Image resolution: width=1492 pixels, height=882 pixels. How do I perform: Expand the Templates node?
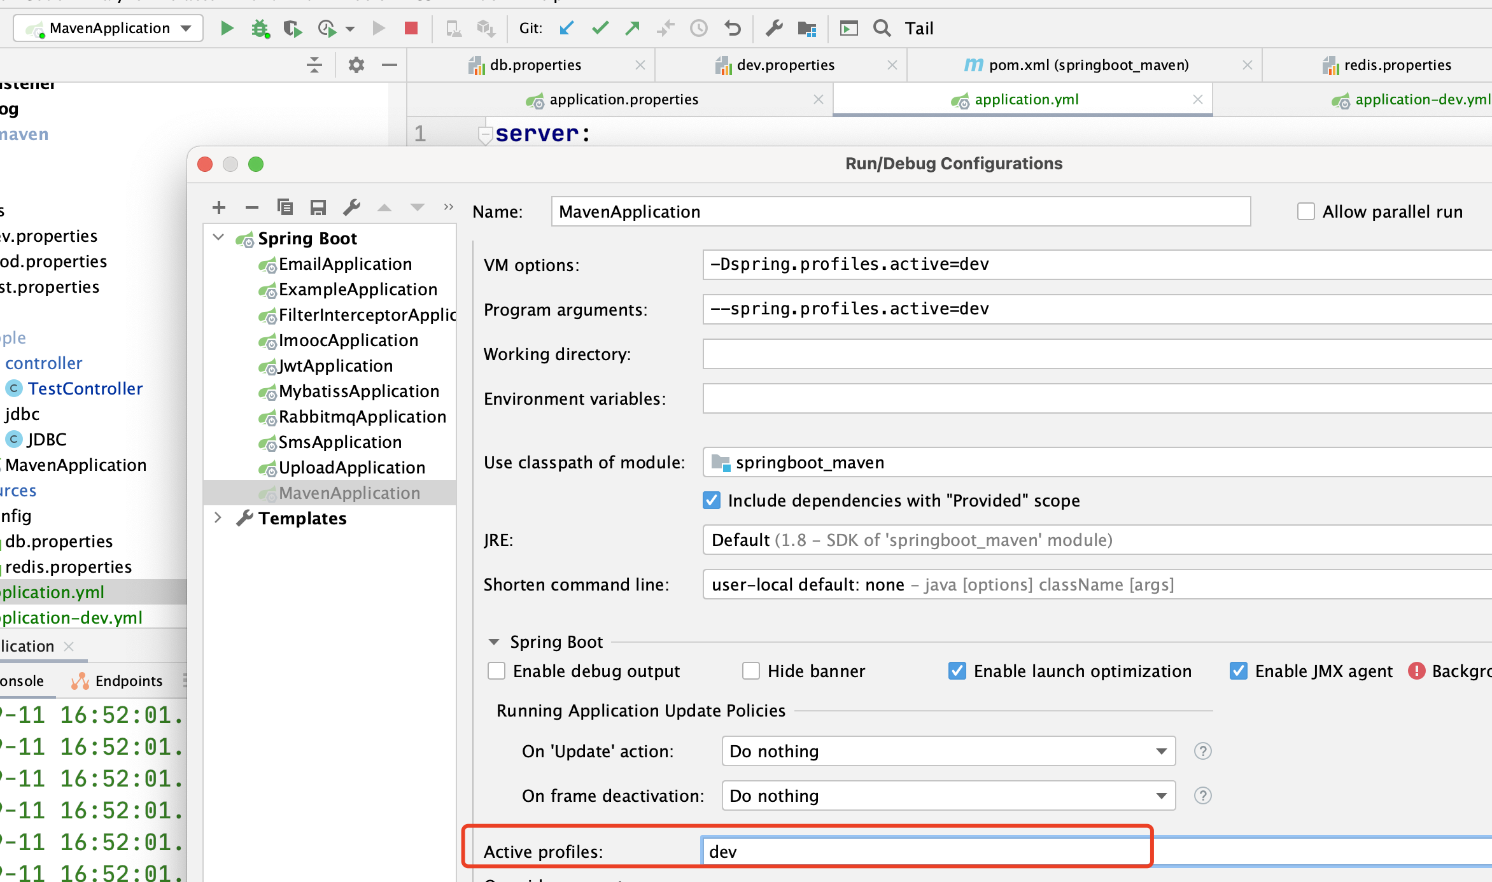point(218,518)
